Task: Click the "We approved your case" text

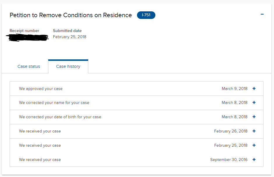Action: click(x=41, y=88)
